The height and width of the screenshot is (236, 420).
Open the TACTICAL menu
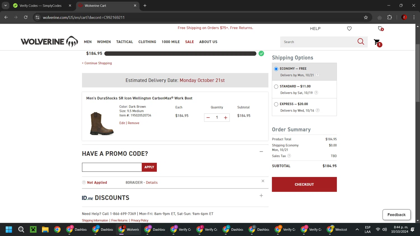click(125, 42)
